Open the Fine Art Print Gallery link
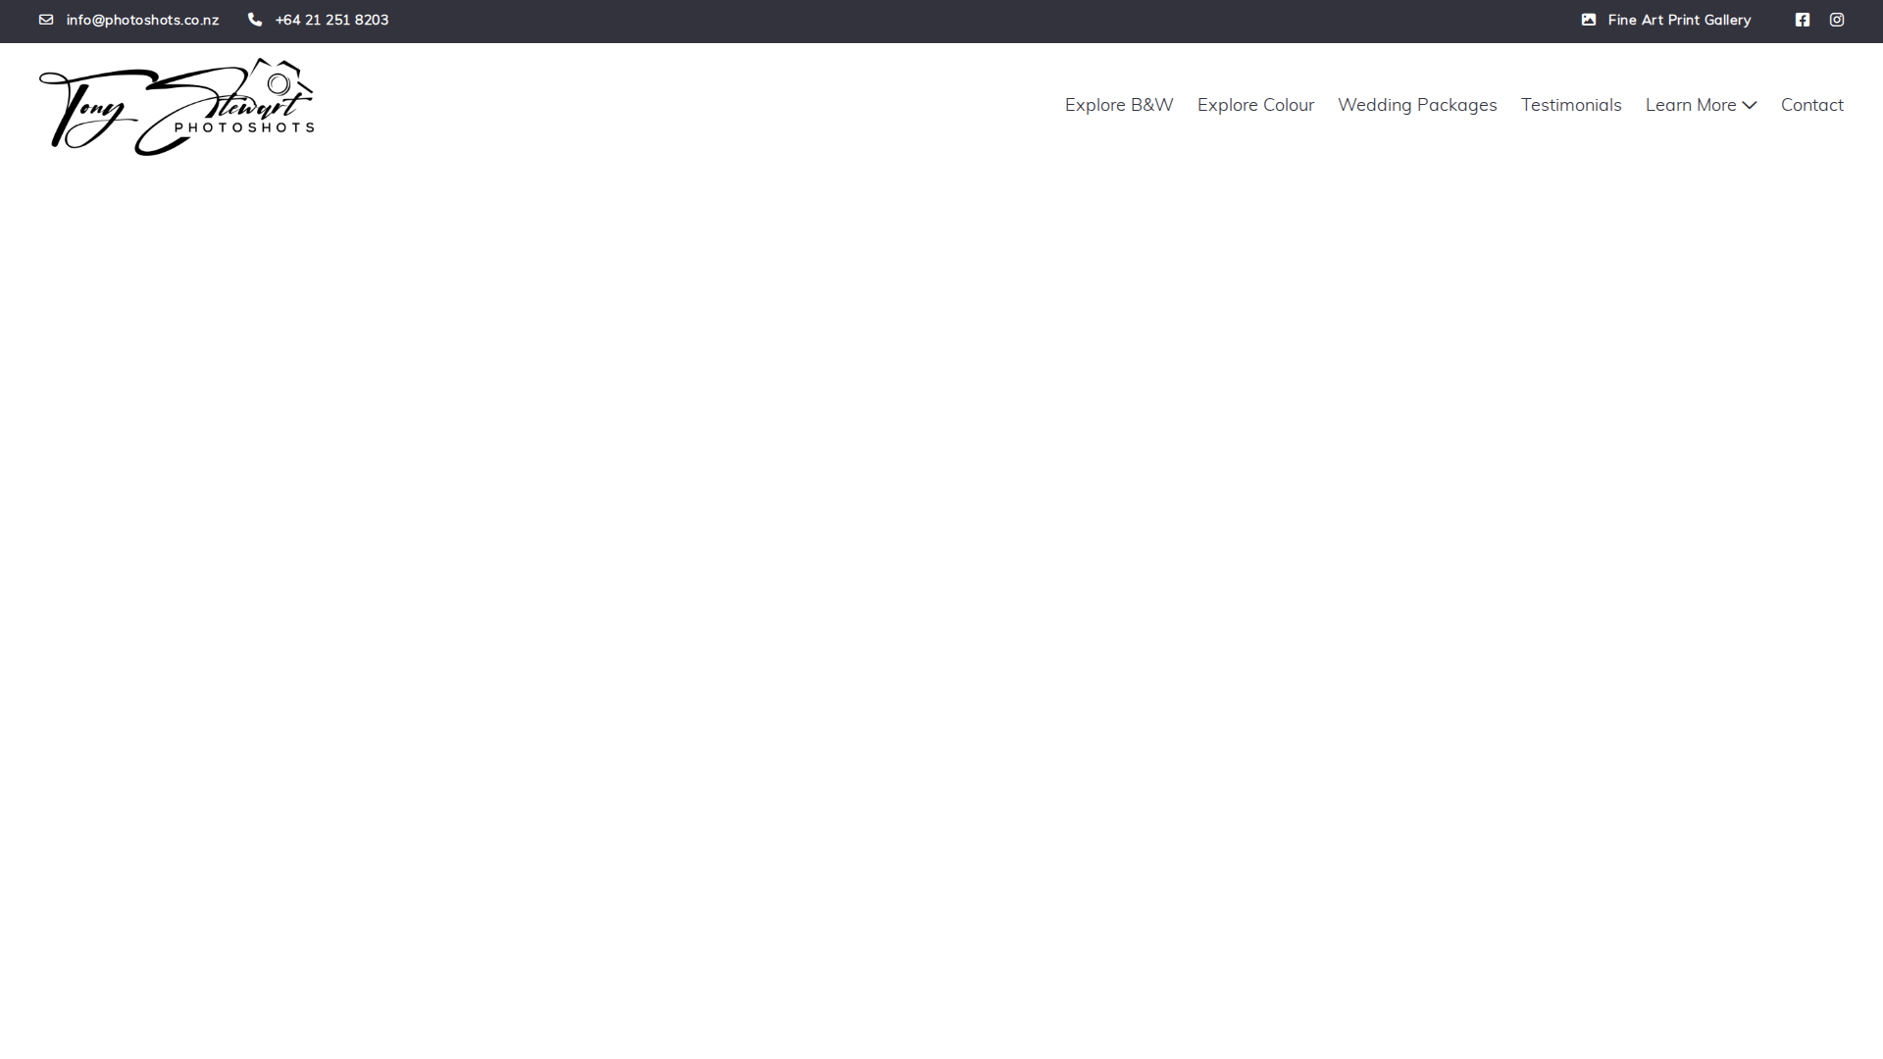1883x1059 pixels. (x=1679, y=20)
